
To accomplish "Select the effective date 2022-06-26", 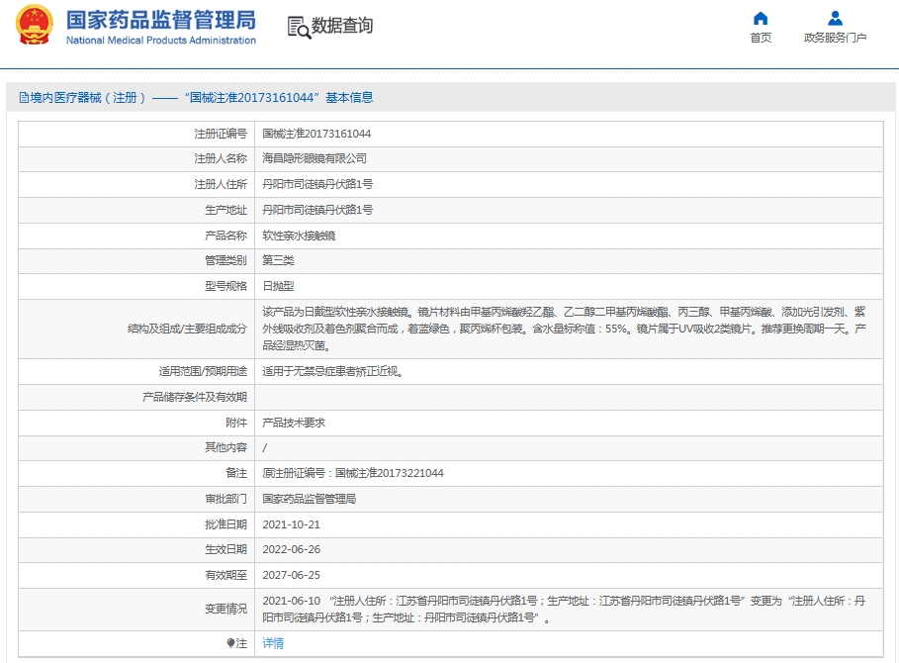I will click(291, 549).
